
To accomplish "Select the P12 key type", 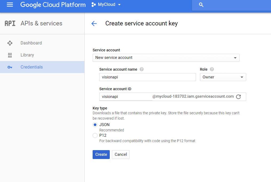I will pos(95,135).
